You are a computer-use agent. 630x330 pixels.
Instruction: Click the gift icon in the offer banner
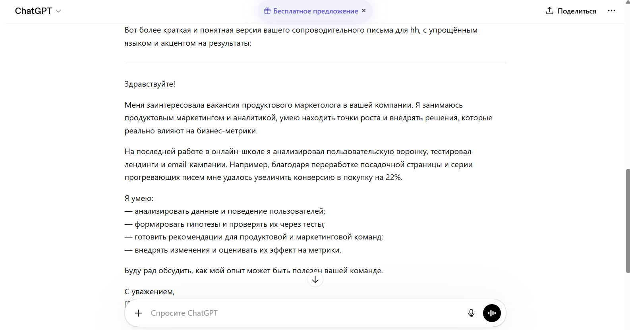(x=267, y=11)
